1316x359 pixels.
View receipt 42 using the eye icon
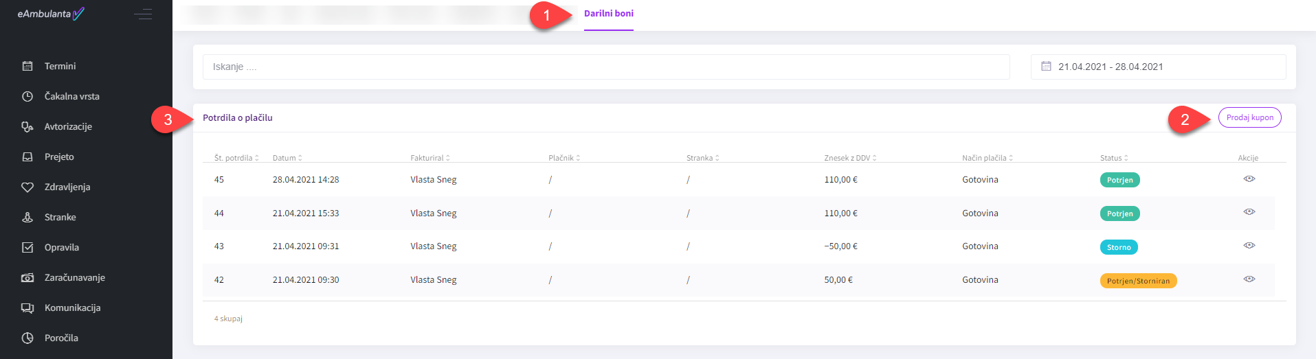(x=1249, y=279)
